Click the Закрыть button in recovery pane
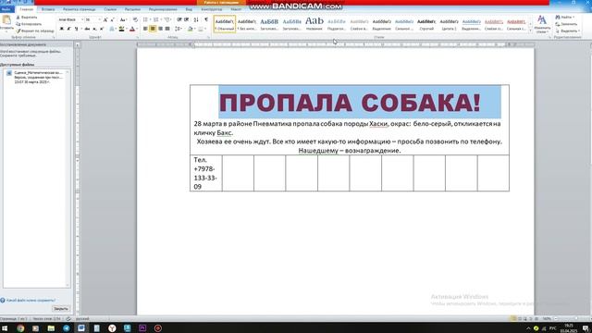 [61, 309]
